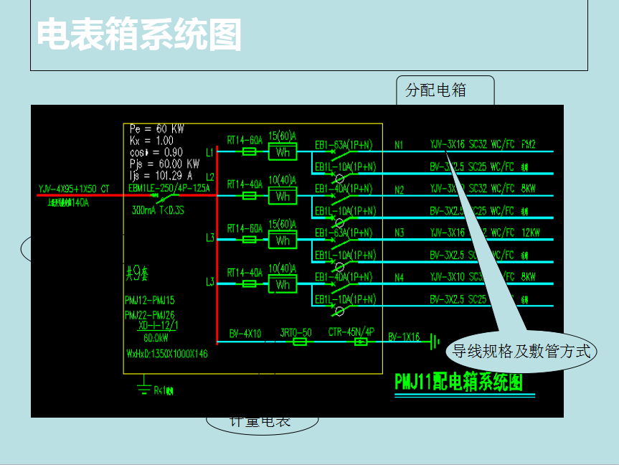Click the Wh meter symbol on circuit N1
The width and height of the screenshot is (619, 465).
point(283,152)
